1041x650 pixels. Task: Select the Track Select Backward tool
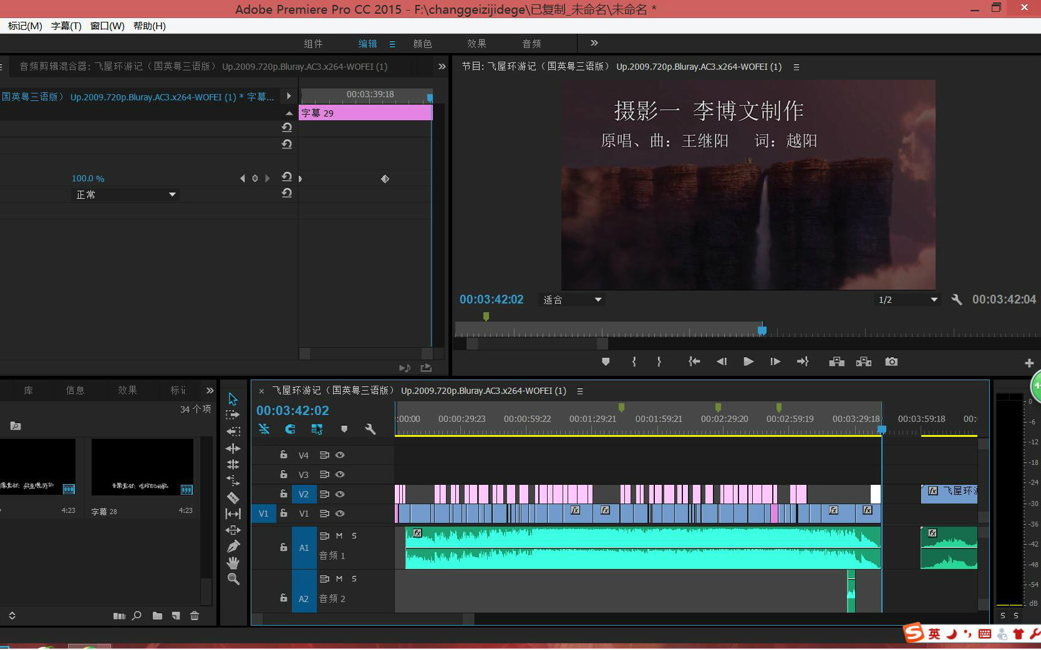tap(233, 431)
